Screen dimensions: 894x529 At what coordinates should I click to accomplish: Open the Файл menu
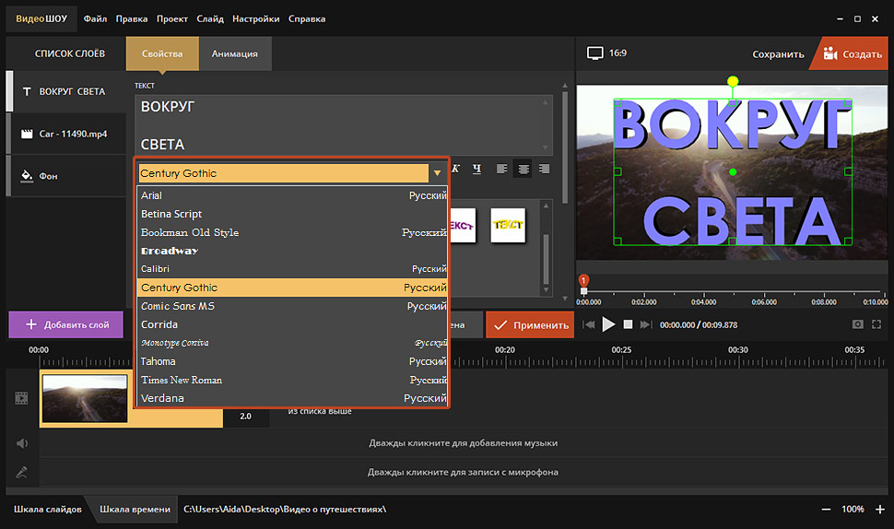(x=95, y=18)
